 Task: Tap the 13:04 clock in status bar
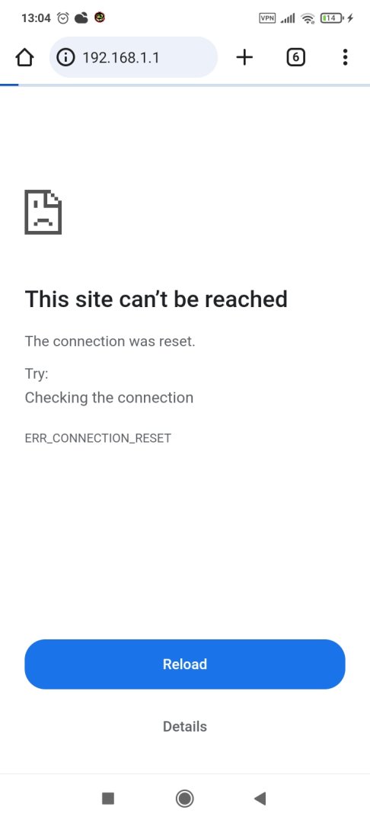coord(36,18)
